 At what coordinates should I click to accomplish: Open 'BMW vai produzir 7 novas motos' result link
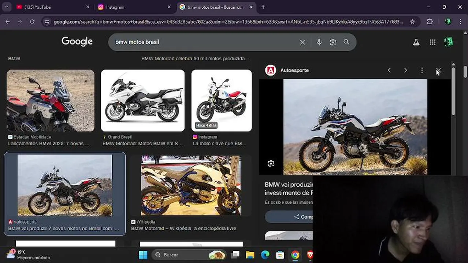pos(64,228)
